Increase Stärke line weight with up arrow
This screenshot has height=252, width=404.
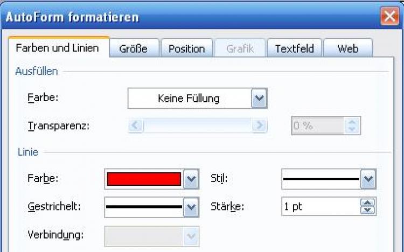368,203
